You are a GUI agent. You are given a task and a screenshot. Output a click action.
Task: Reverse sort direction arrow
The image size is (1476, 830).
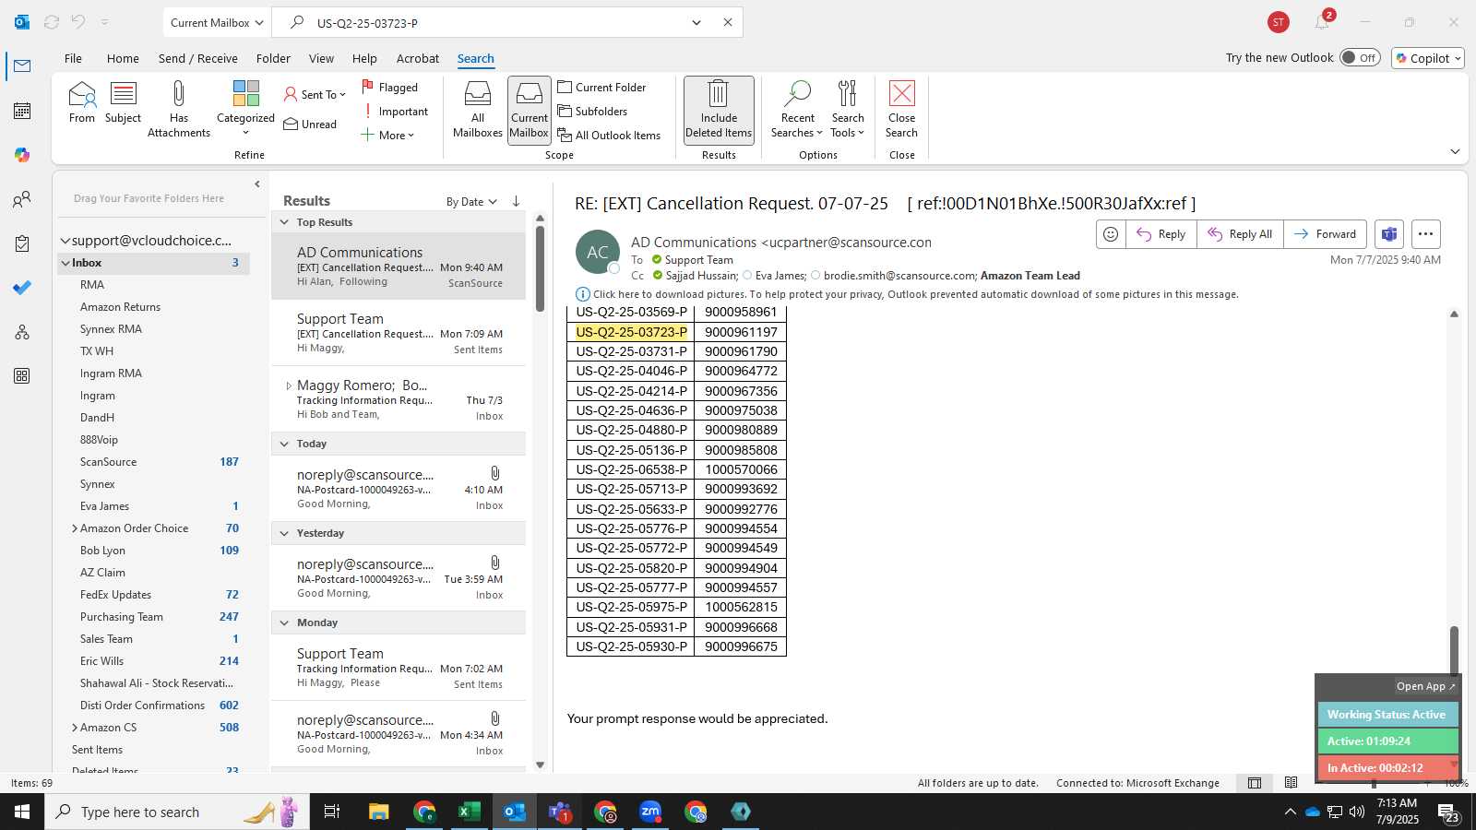pyautogui.click(x=516, y=201)
